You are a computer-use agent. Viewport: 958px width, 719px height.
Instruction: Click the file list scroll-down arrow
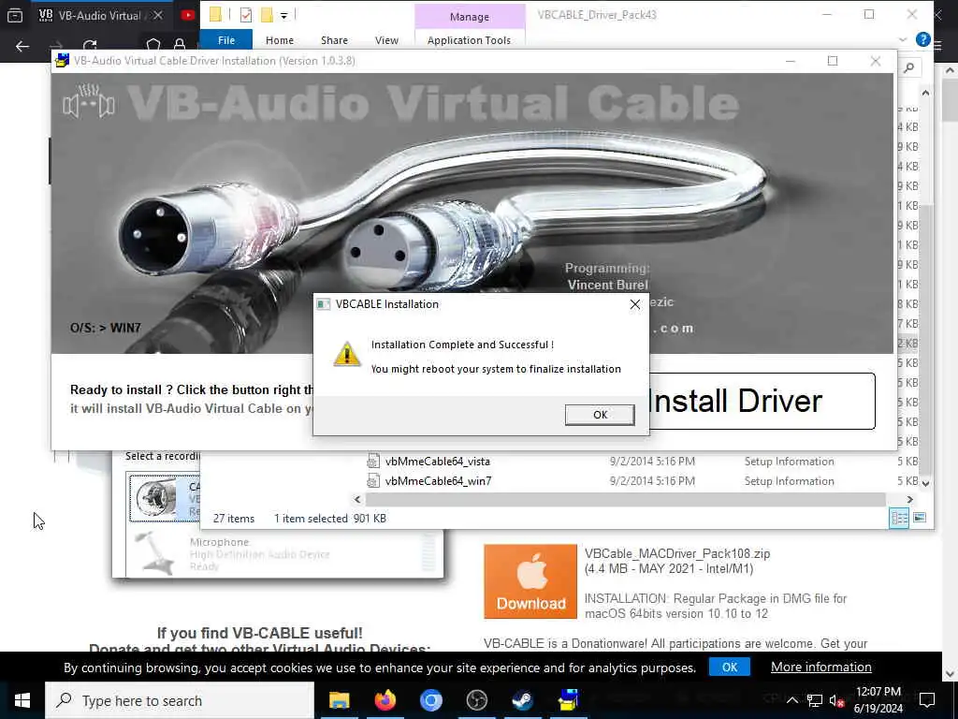point(925,483)
